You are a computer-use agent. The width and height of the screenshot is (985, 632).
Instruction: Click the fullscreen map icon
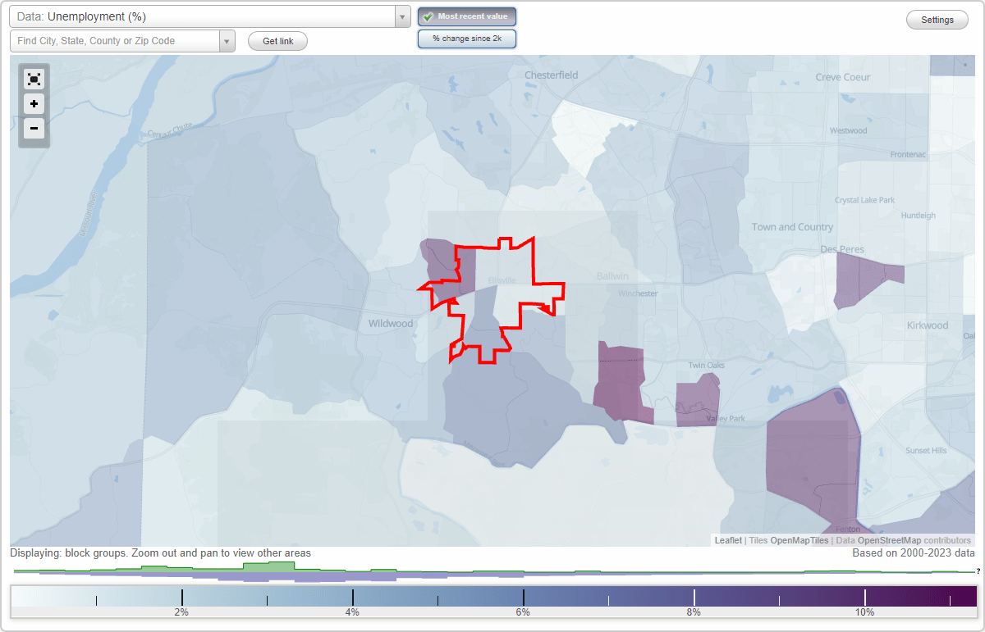[x=34, y=79]
